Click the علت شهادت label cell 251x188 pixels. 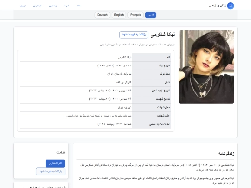click(152, 116)
